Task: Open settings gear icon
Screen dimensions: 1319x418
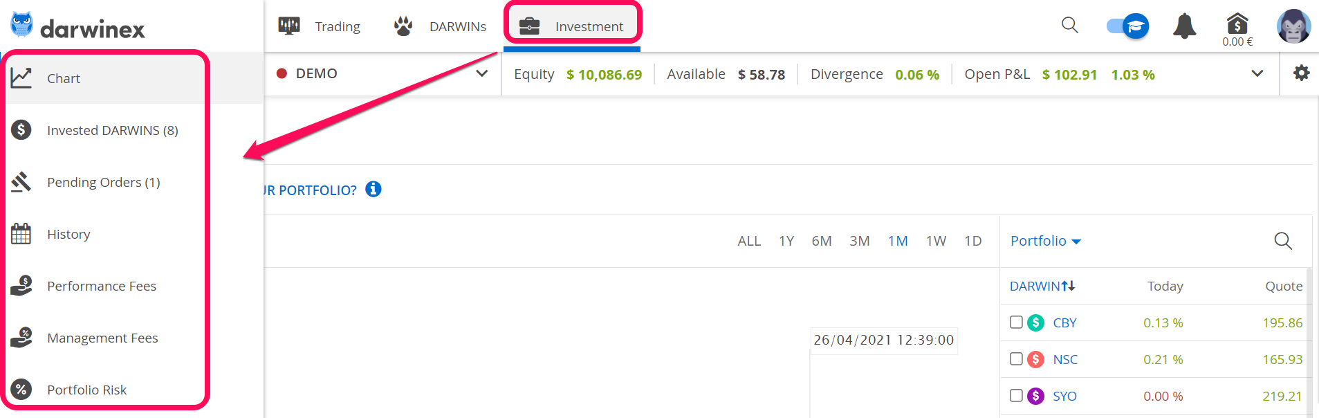Action: tap(1301, 73)
